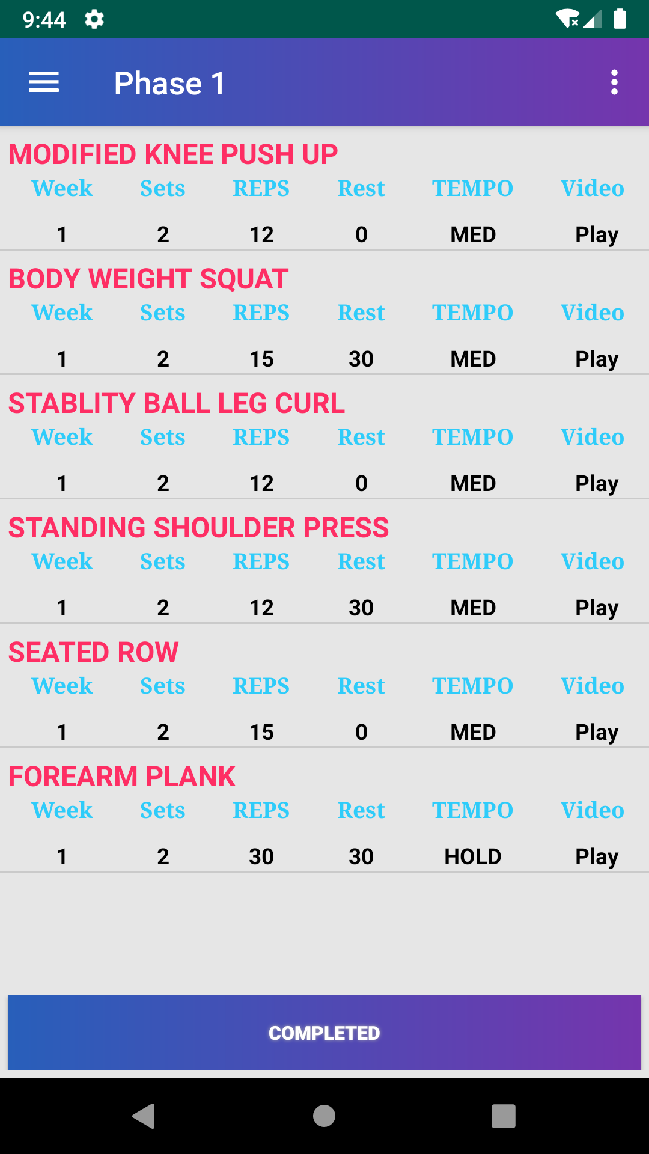Tap the battery status icon
The image size is (649, 1154).
[x=620, y=19]
